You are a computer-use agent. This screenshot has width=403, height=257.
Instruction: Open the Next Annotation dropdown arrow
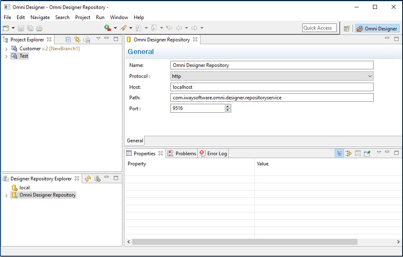click(x=146, y=28)
